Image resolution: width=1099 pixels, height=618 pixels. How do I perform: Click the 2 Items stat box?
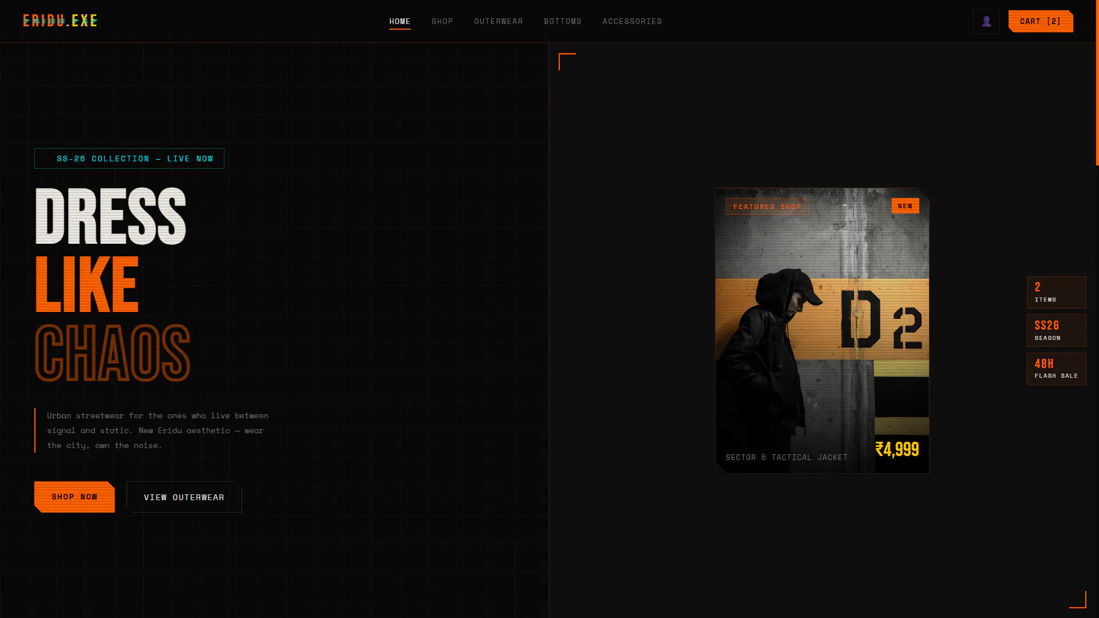tap(1057, 292)
